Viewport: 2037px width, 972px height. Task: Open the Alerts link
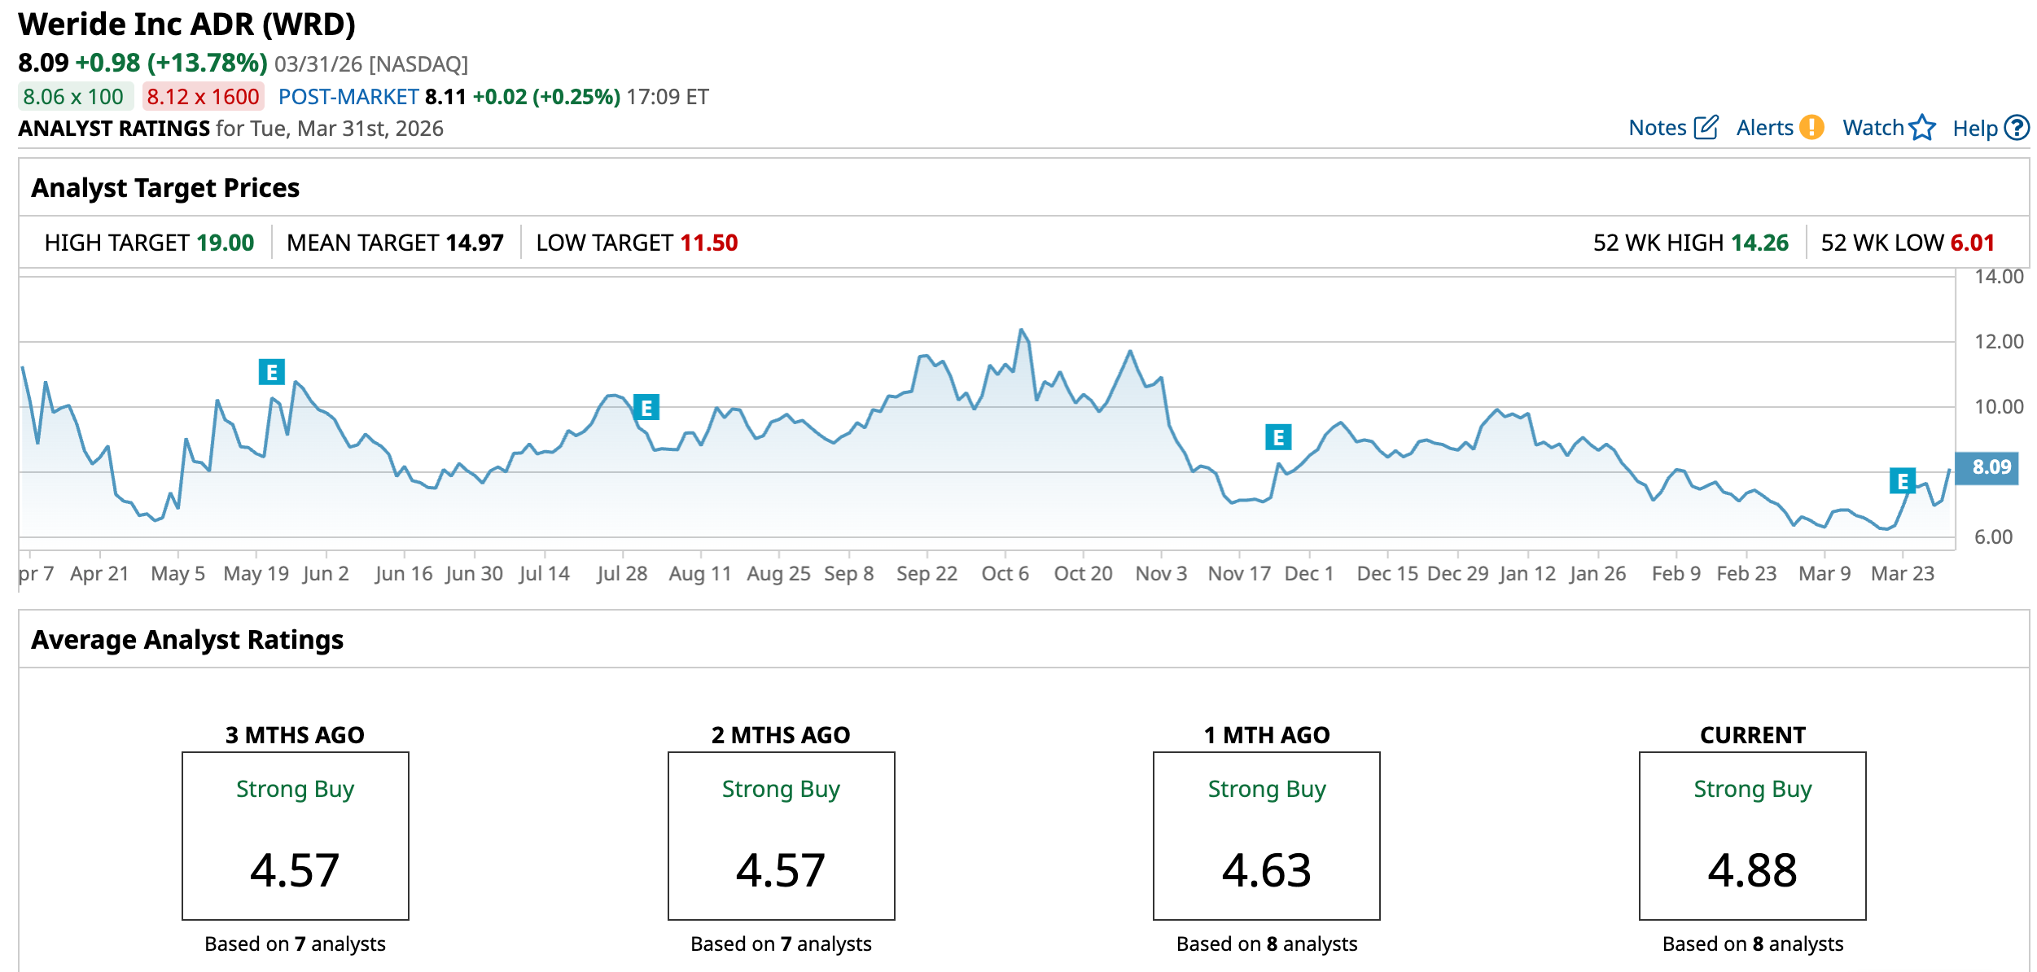[x=1764, y=128]
